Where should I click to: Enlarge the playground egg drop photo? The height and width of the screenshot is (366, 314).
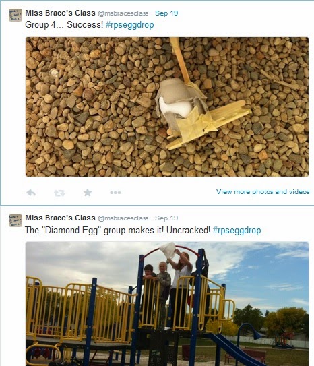pyautogui.click(x=167, y=304)
